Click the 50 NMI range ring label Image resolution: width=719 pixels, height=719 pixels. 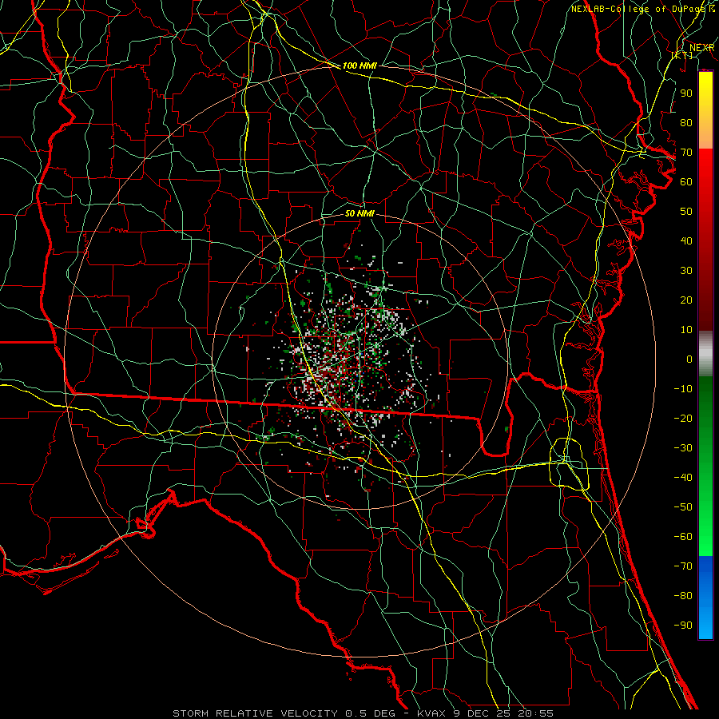click(359, 213)
